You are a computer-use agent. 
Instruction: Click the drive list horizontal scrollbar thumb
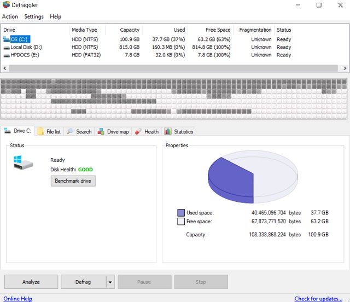[x=173, y=68]
